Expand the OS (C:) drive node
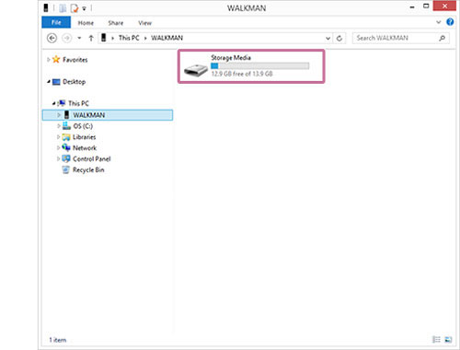460x350 pixels. pyautogui.click(x=58, y=126)
